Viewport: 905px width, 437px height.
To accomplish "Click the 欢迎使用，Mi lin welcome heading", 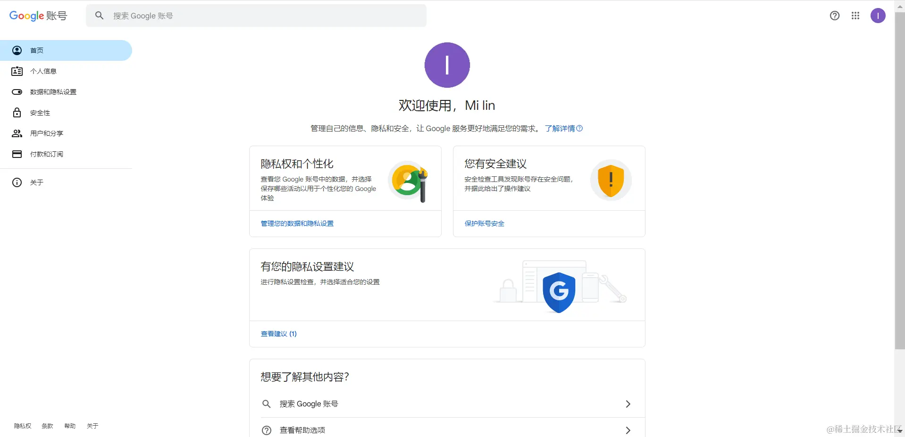I will 447,105.
